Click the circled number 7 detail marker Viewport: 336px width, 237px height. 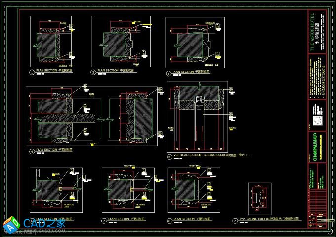pos(104,221)
